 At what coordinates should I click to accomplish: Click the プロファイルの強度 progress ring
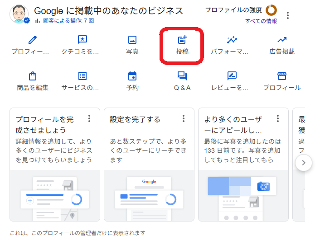pos(271,10)
